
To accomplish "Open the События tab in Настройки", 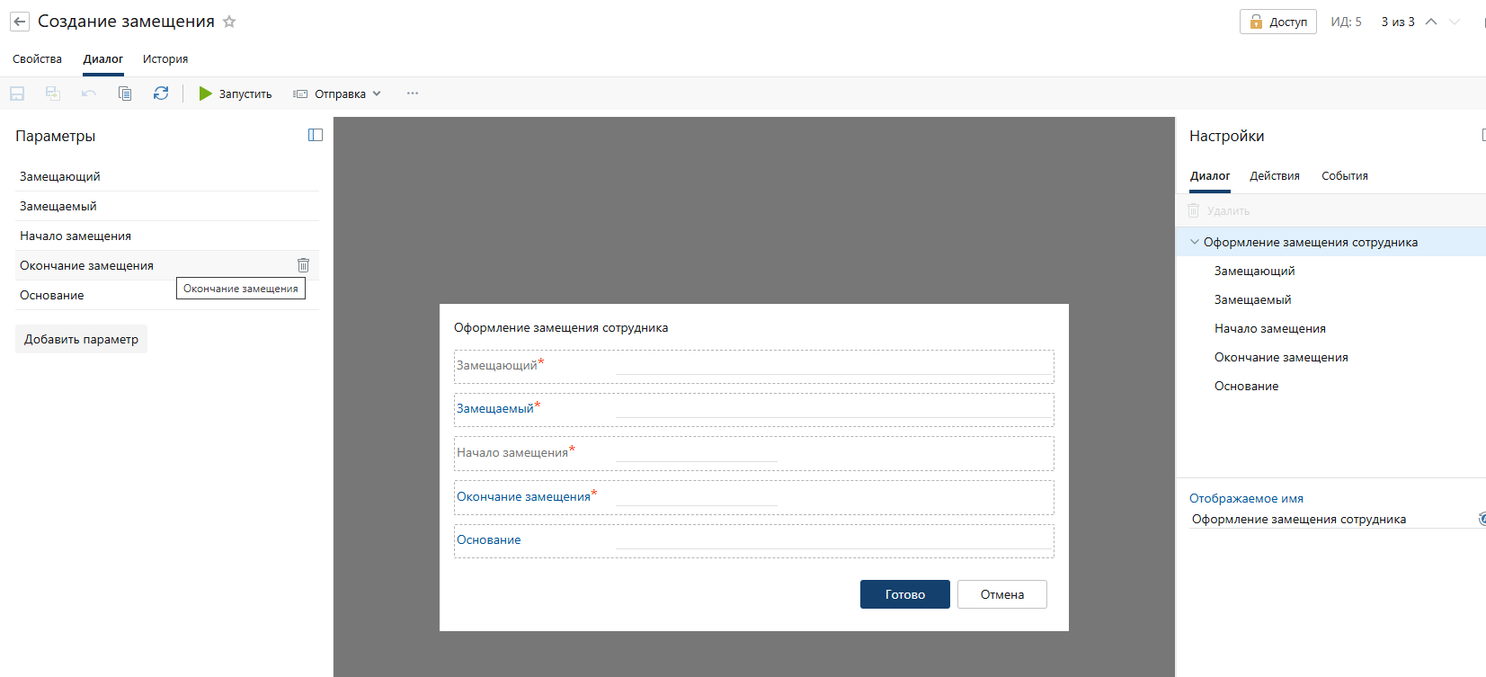I will pos(1344,176).
